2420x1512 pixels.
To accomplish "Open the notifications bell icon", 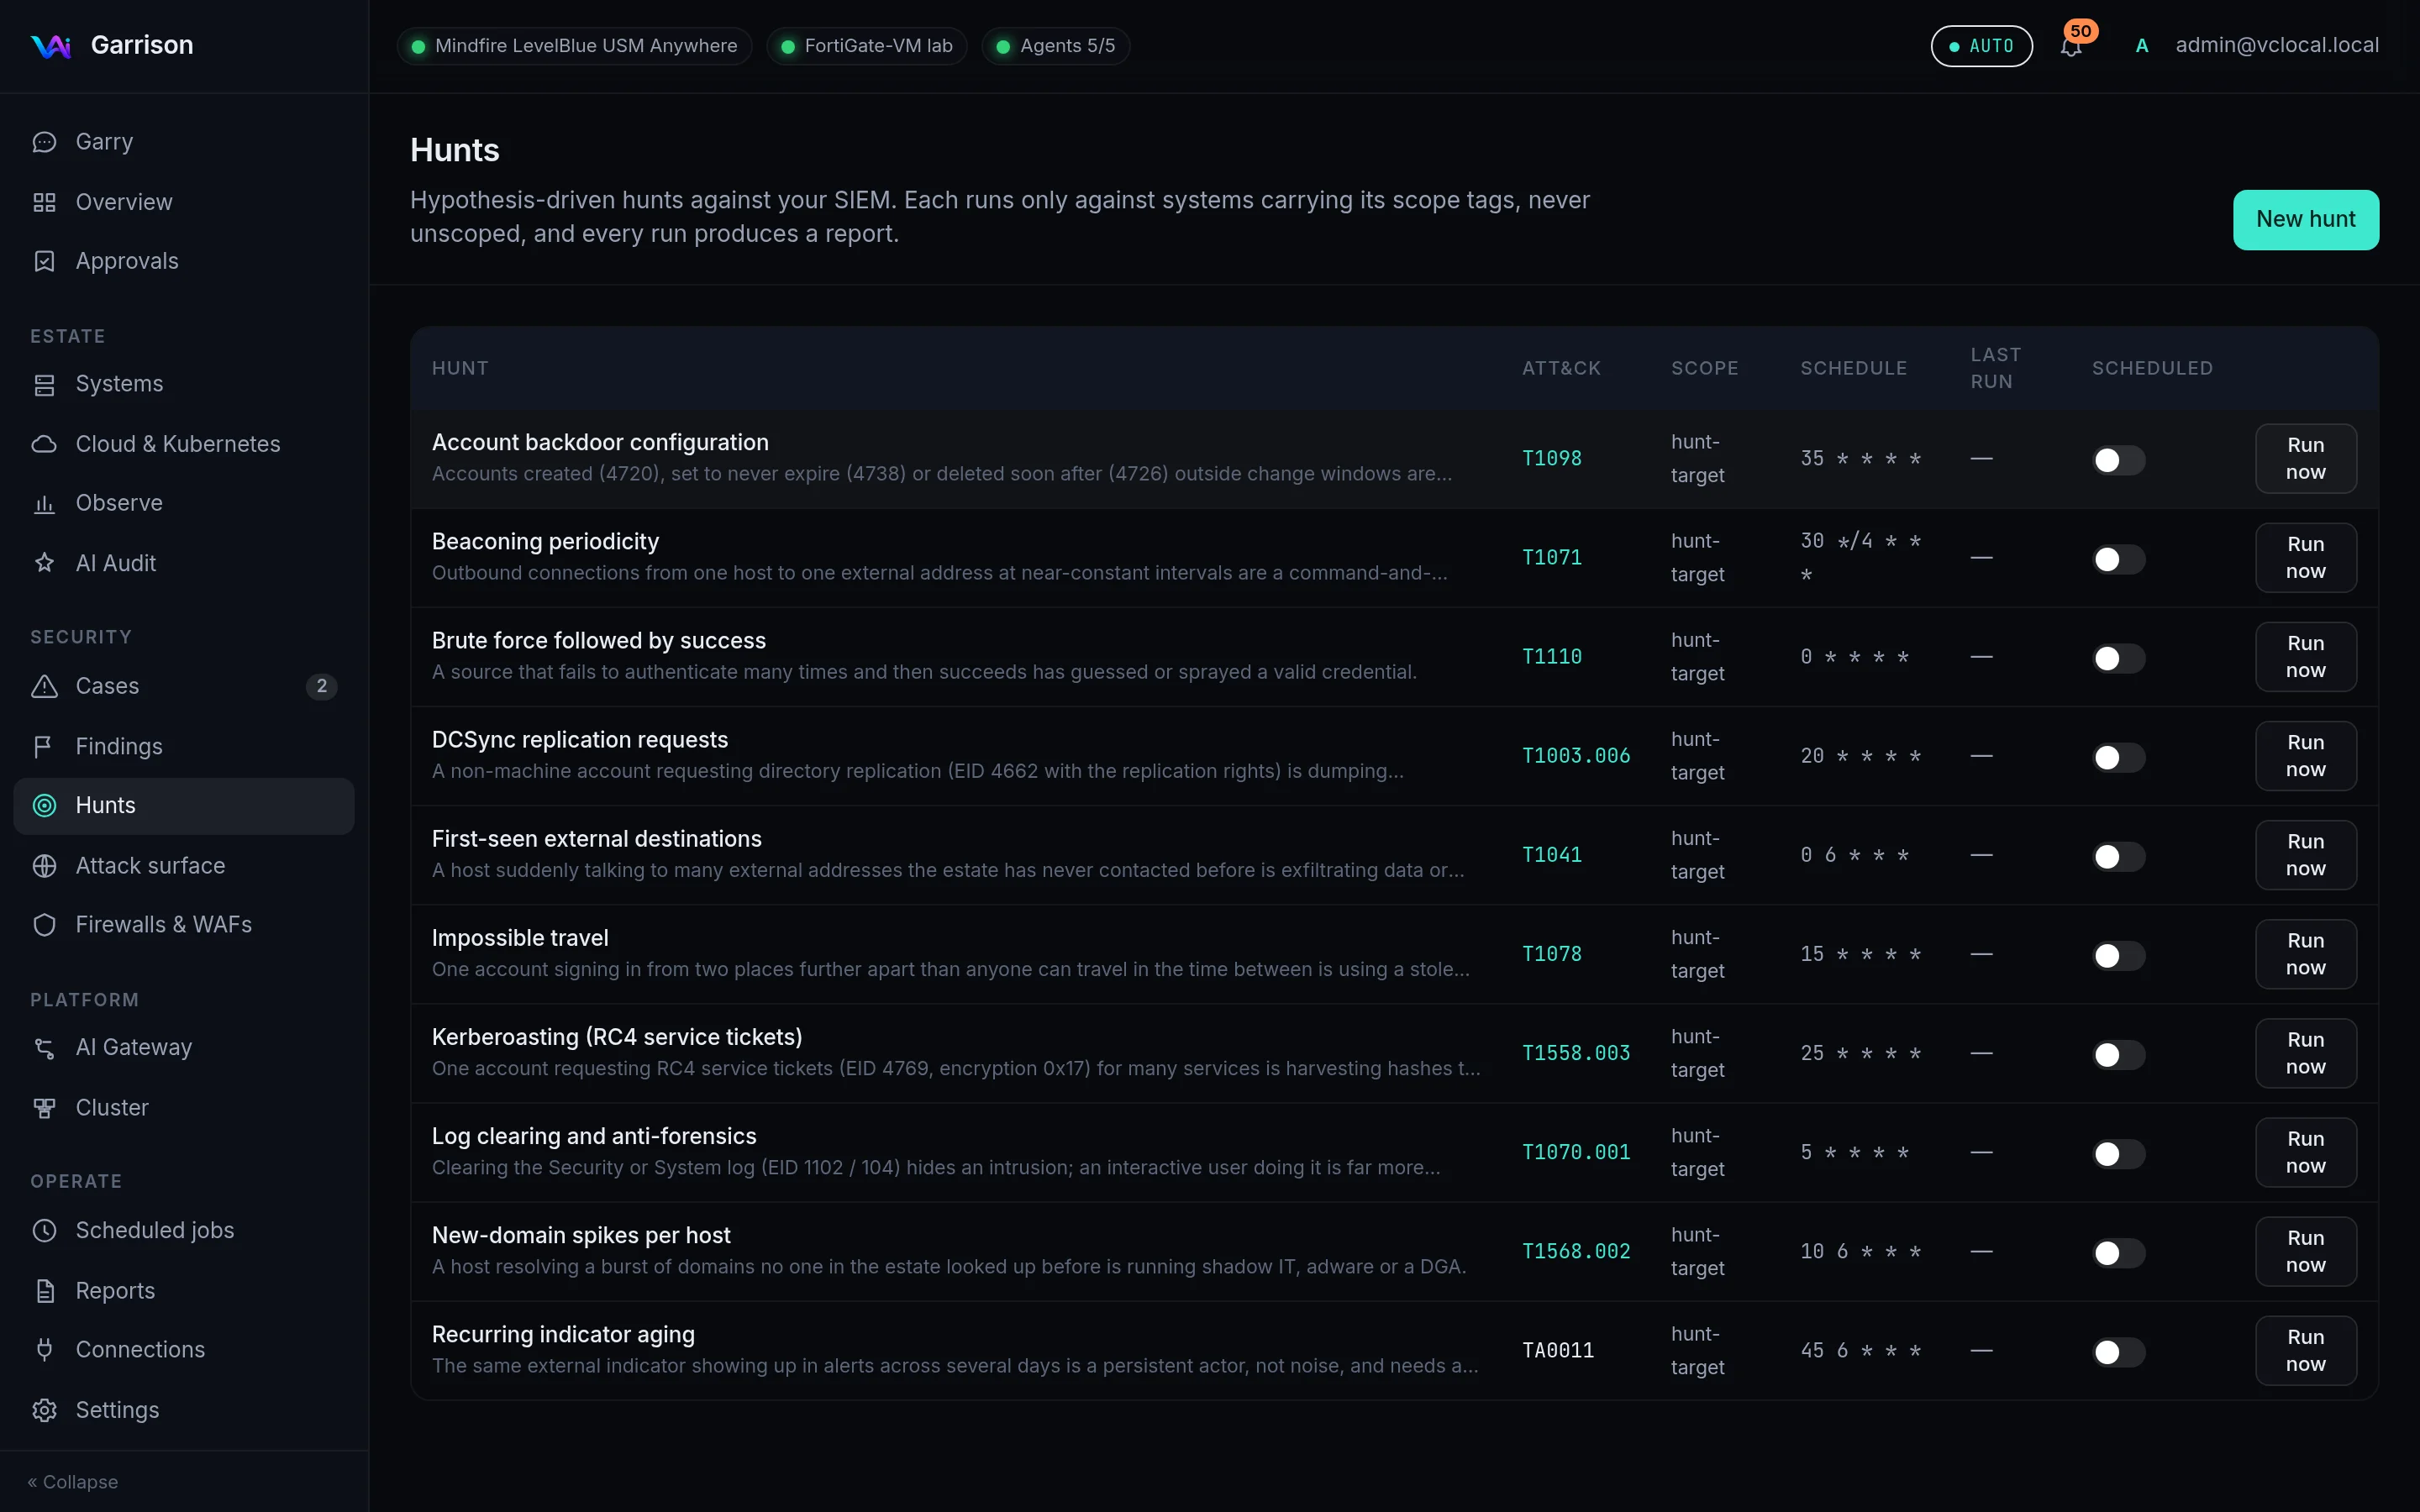I will [2071, 46].
